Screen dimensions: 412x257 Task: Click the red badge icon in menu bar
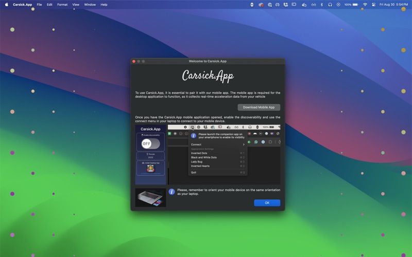click(261, 5)
